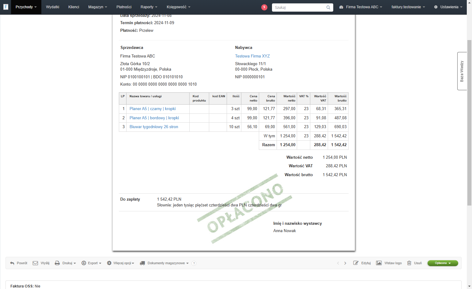Open the Testowa Firma XYZ buyer link
This screenshot has height=289, width=472.
pos(252,56)
